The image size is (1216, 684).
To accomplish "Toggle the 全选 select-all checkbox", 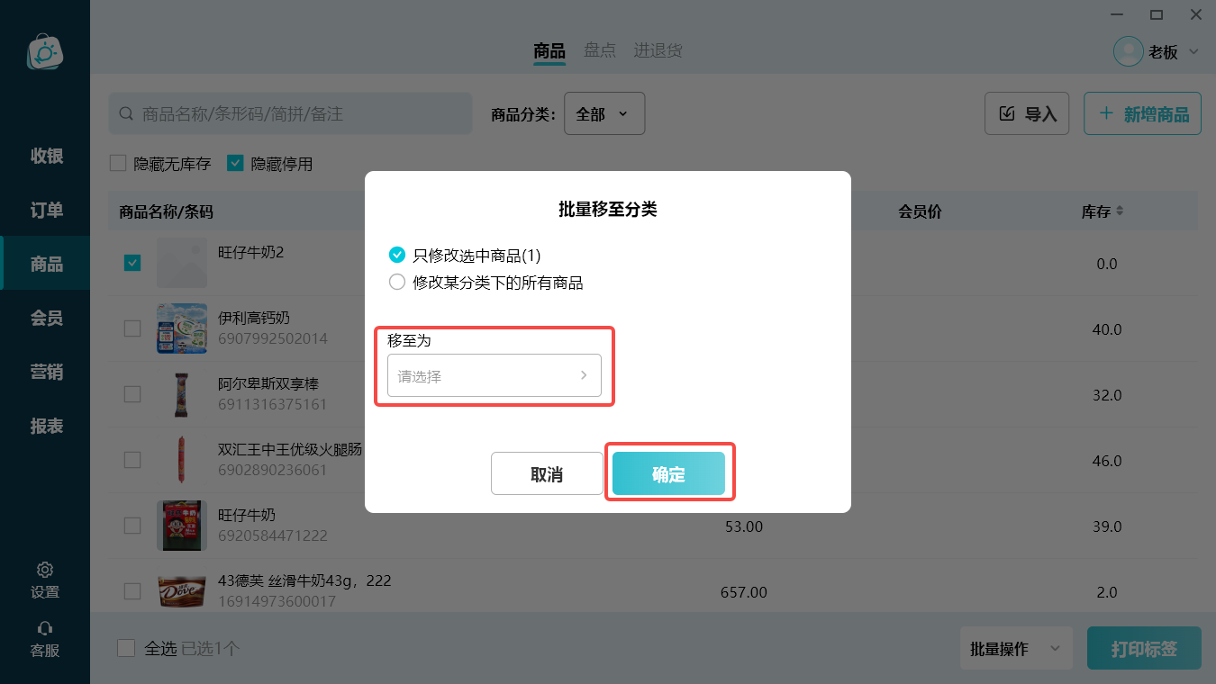I will click(x=126, y=648).
